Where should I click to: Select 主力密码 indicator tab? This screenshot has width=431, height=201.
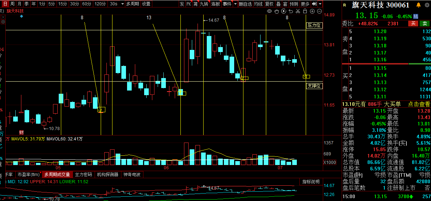pyautogui.click(x=84, y=175)
